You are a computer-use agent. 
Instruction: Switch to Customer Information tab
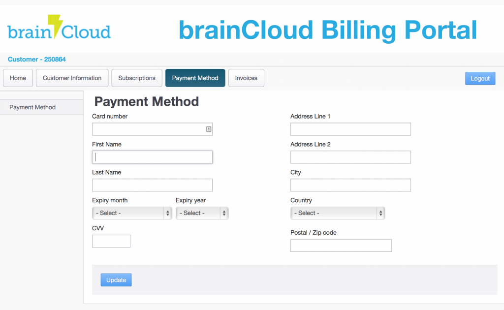[72, 78]
